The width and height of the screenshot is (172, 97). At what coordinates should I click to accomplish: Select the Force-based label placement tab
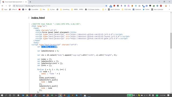14,2
